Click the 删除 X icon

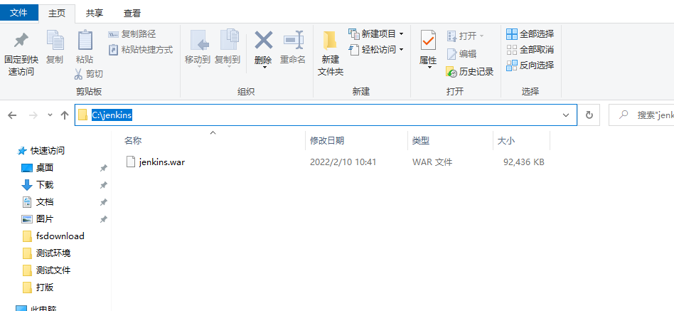(x=263, y=41)
